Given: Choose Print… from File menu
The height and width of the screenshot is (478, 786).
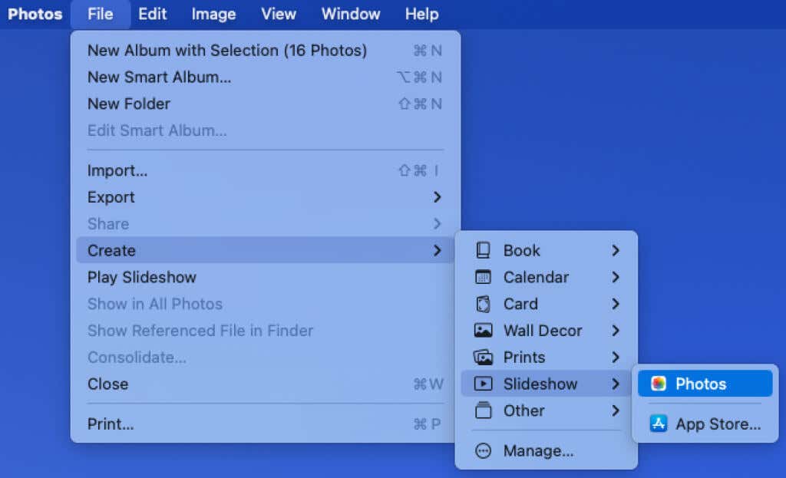Looking at the screenshot, I should 265,424.
